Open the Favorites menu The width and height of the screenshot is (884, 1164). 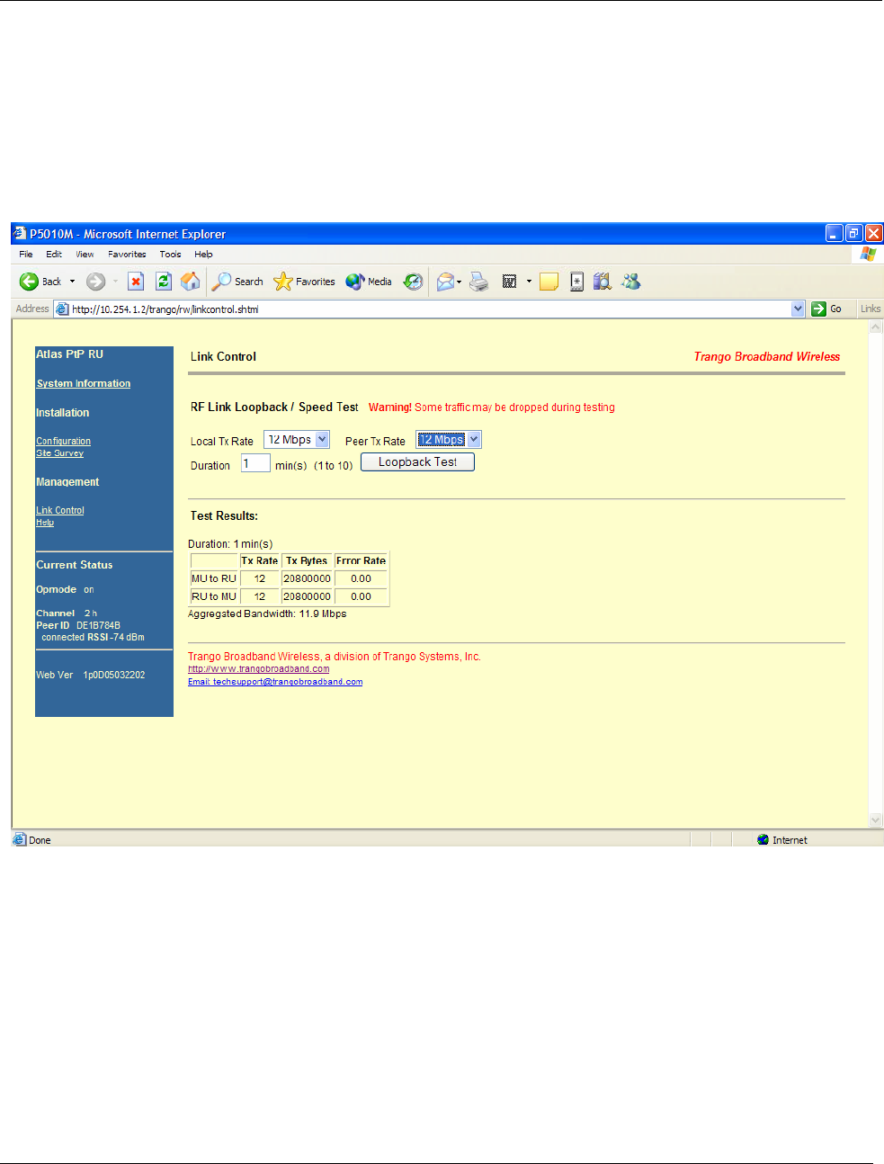pyautogui.click(x=127, y=254)
